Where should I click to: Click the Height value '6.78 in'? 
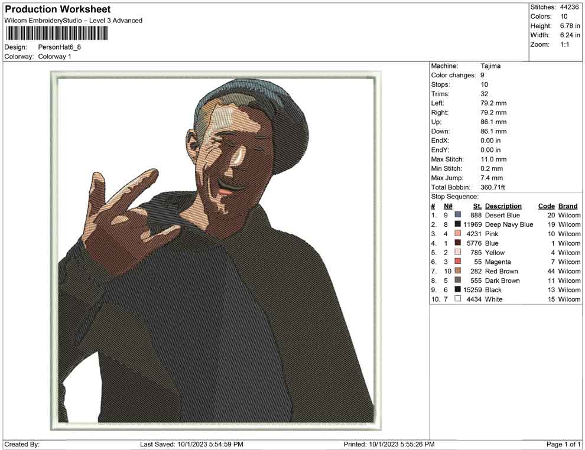tap(570, 26)
